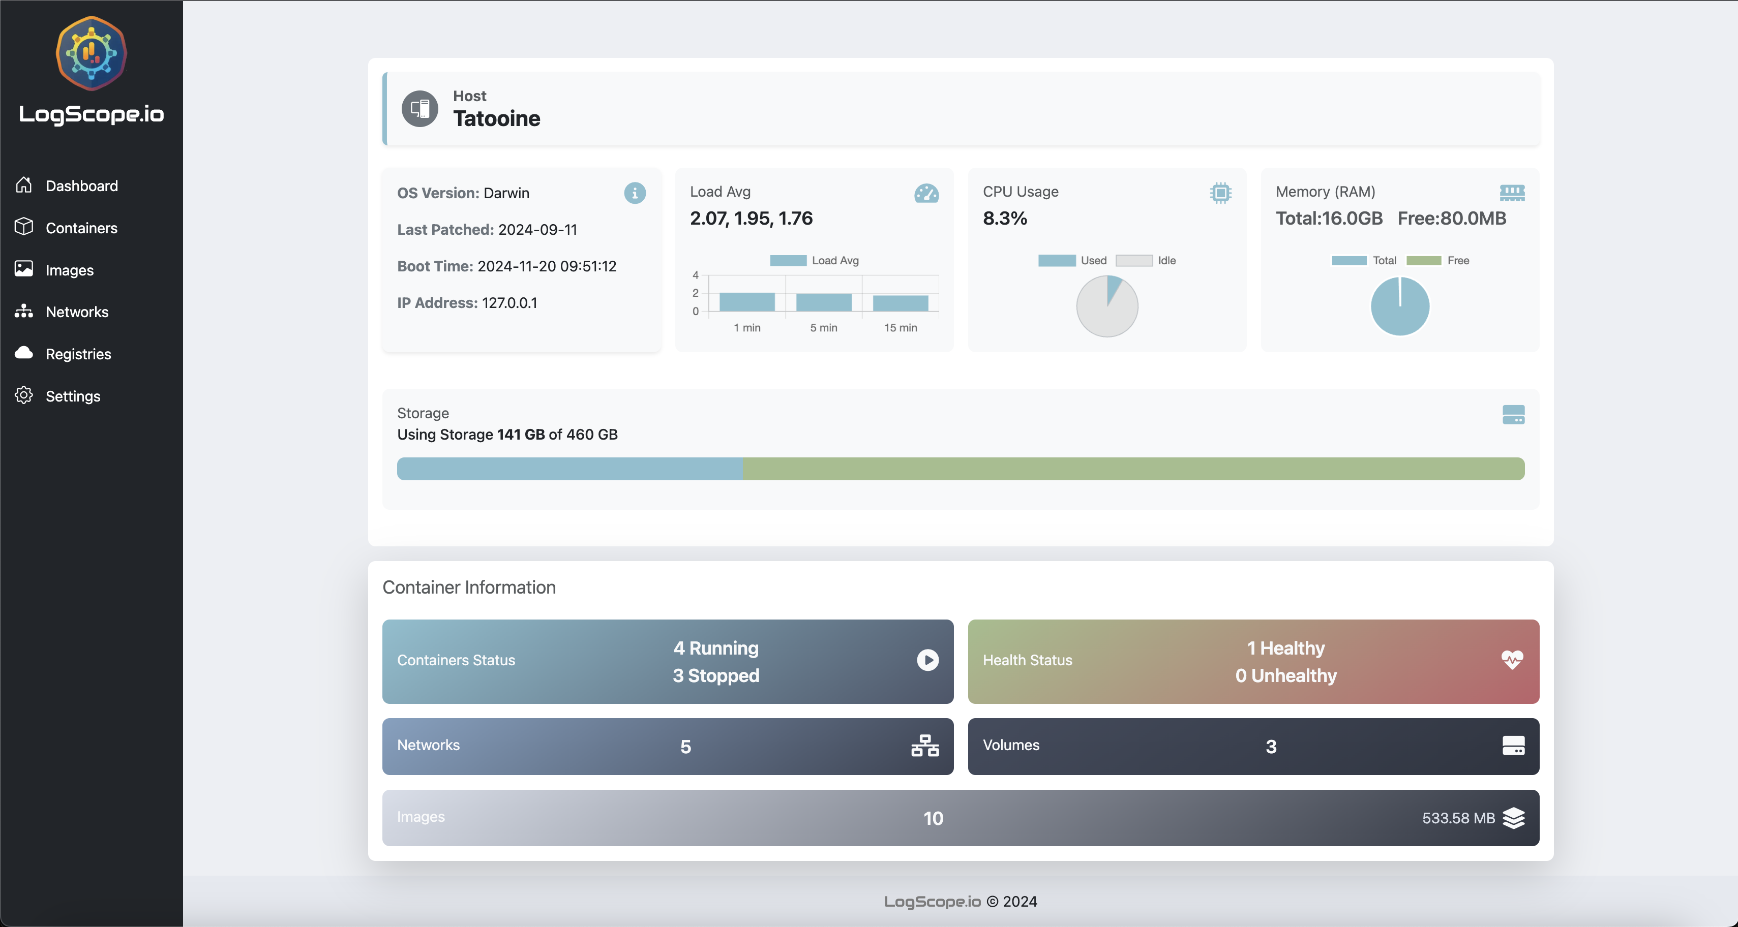This screenshot has height=927, width=1738.
Task: Click the heartbeat icon on Health Status
Action: point(1513,661)
